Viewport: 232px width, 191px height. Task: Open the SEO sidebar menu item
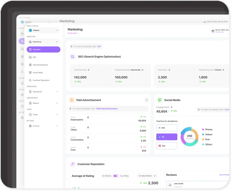(x=34, y=57)
